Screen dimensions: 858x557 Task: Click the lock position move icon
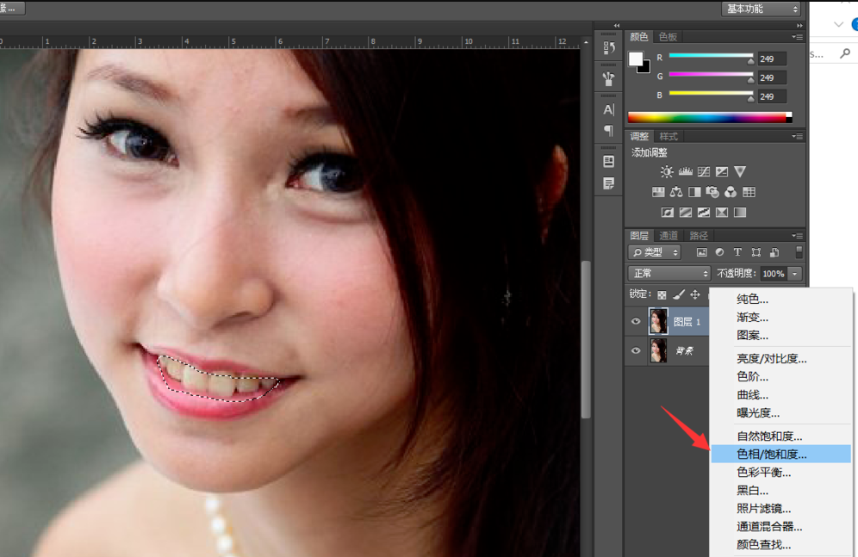pyautogui.click(x=695, y=294)
